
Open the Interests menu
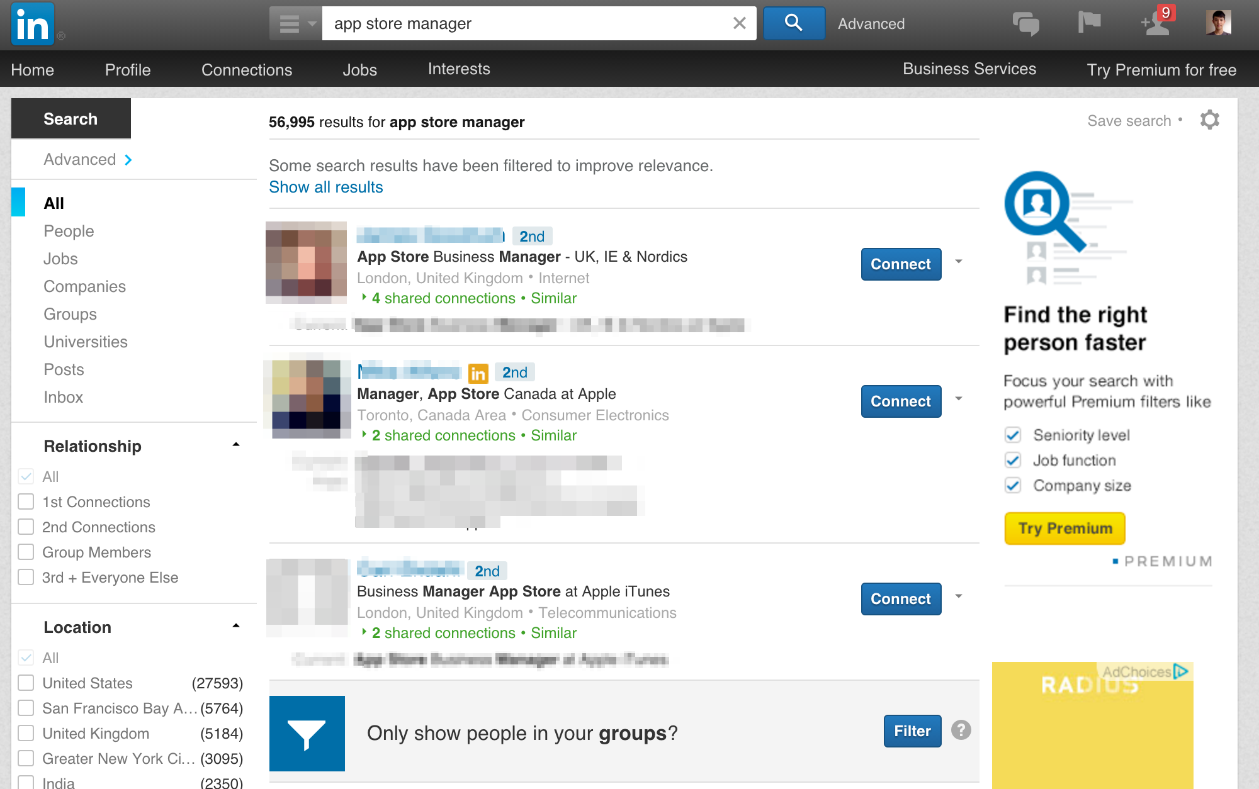click(459, 69)
